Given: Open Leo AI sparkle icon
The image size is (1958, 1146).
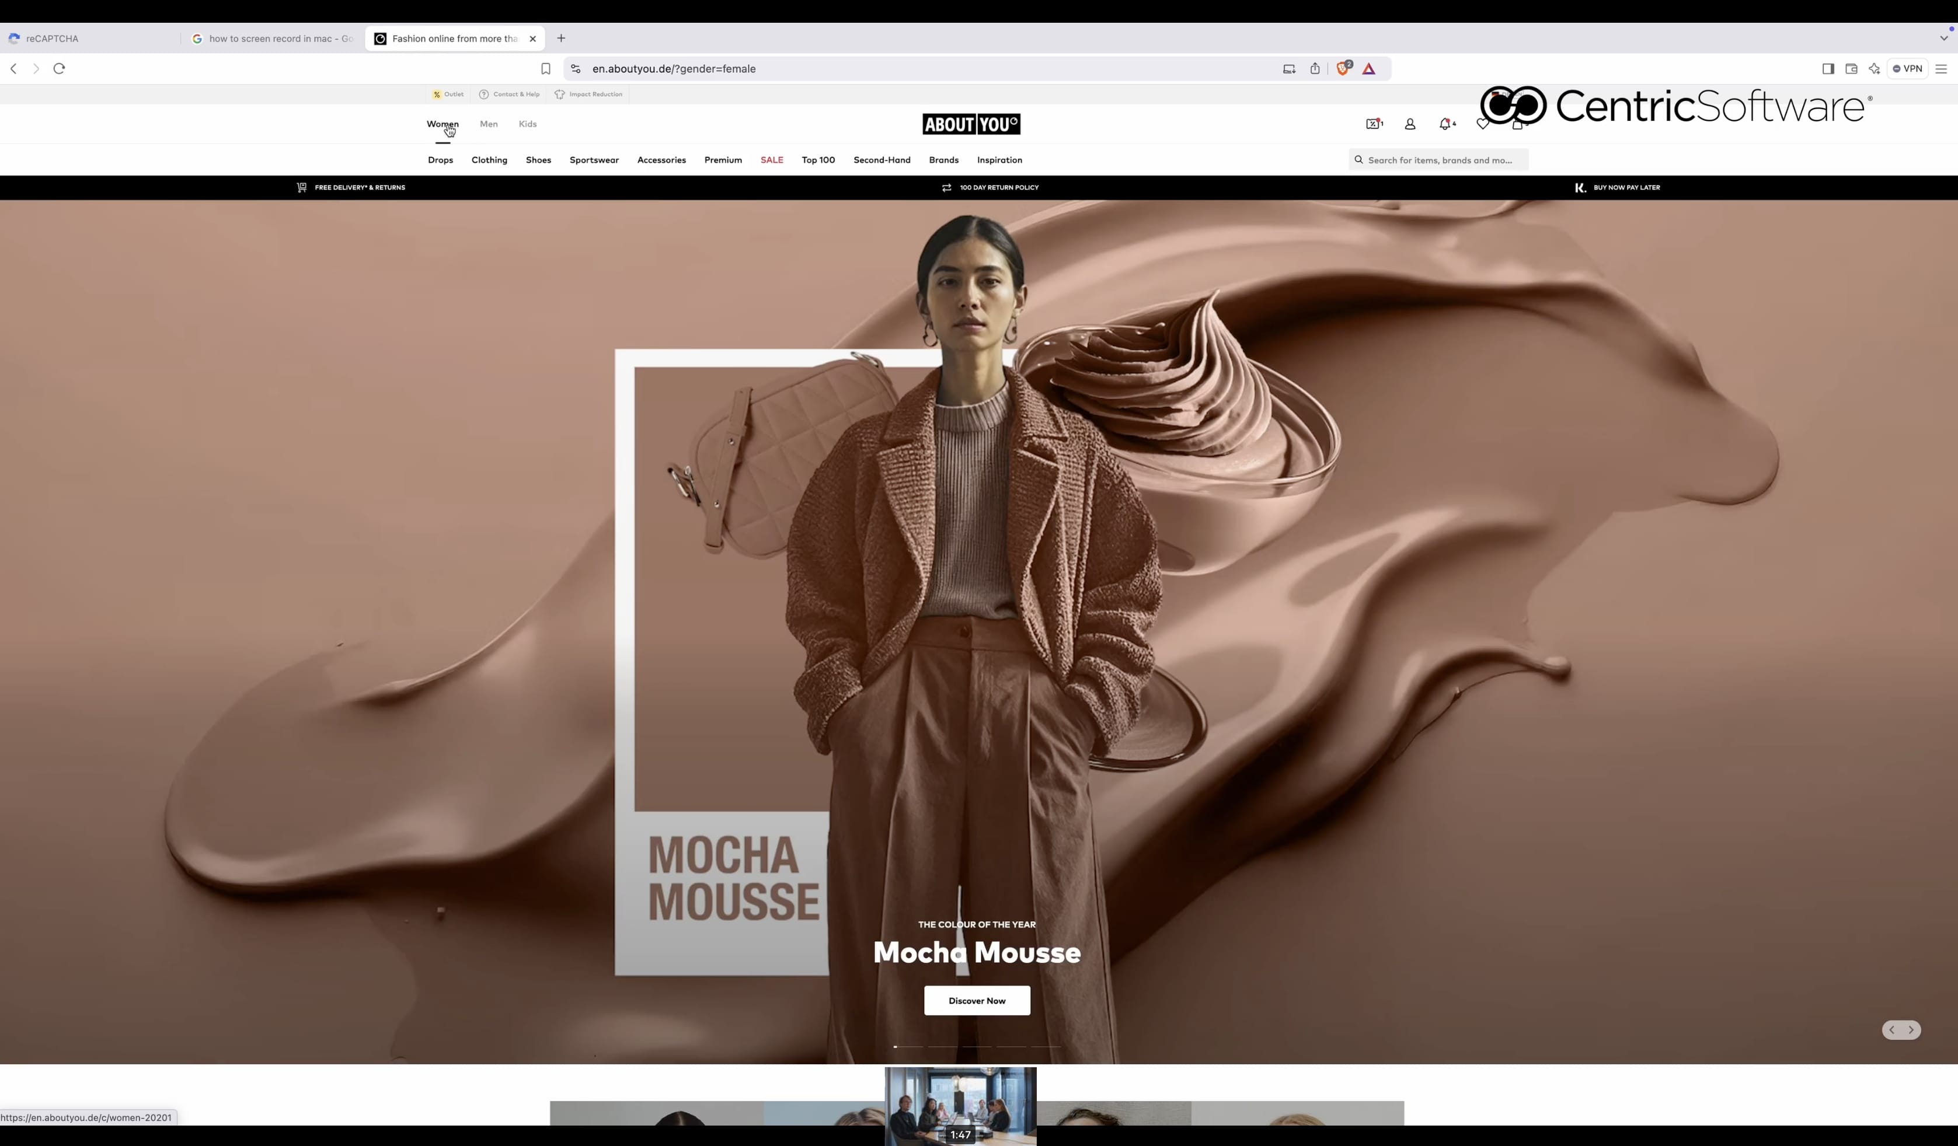Looking at the screenshot, I should (x=1874, y=69).
